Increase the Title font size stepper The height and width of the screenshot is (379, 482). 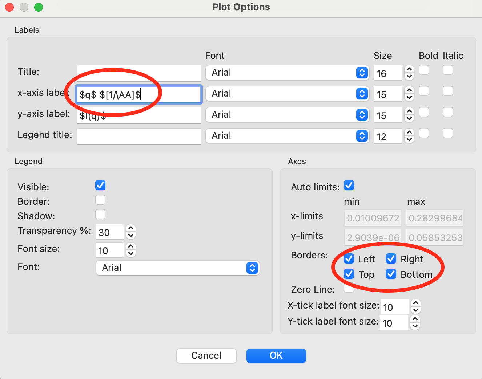coord(409,69)
